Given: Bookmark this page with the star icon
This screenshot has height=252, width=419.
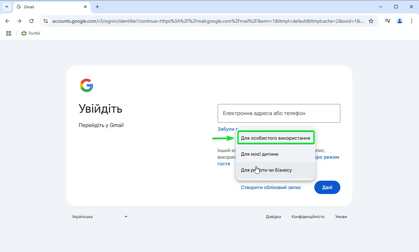Looking at the screenshot, I should point(371,21).
